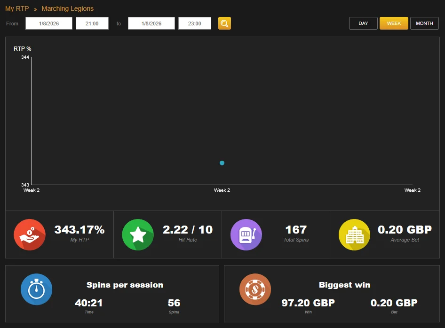
Task: Click the 56 spins value
Action: click(x=174, y=303)
